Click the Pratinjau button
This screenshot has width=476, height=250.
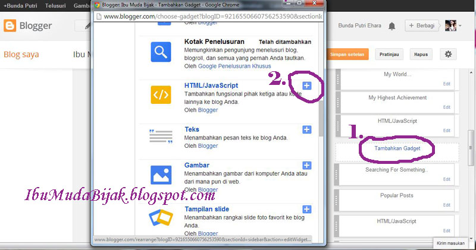[x=389, y=54]
